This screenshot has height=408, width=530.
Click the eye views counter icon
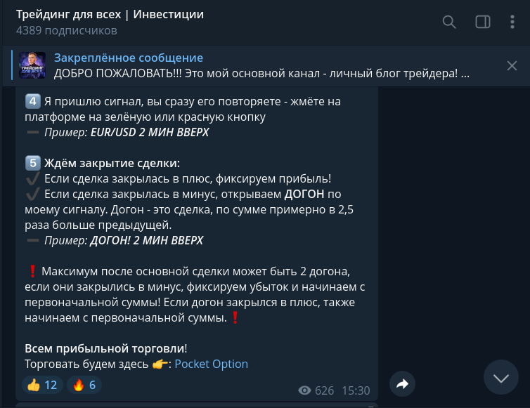pyautogui.click(x=304, y=390)
